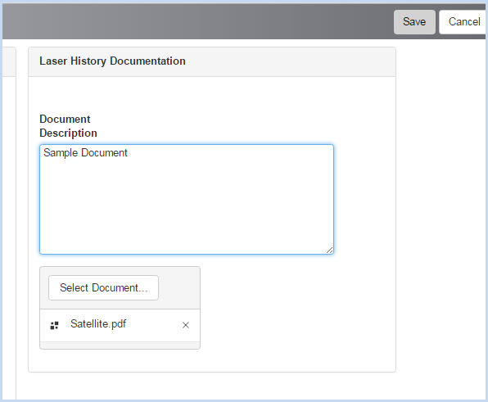The width and height of the screenshot is (488, 402).
Task: Click the empty panel area above the Document label
Action: tap(211, 94)
